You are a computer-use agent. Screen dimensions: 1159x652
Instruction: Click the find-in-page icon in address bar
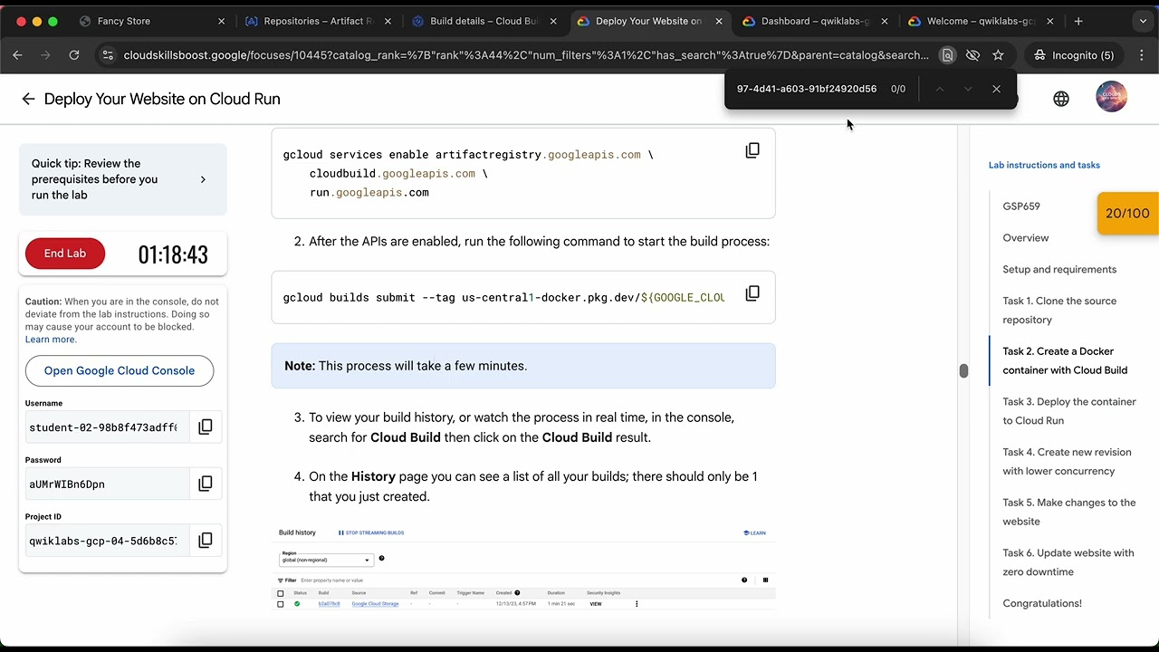click(947, 55)
